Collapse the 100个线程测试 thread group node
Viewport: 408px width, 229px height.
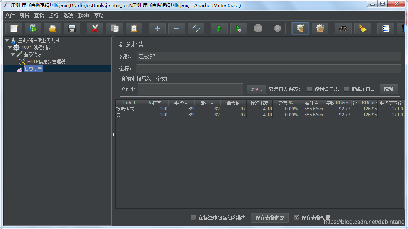pos(10,47)
